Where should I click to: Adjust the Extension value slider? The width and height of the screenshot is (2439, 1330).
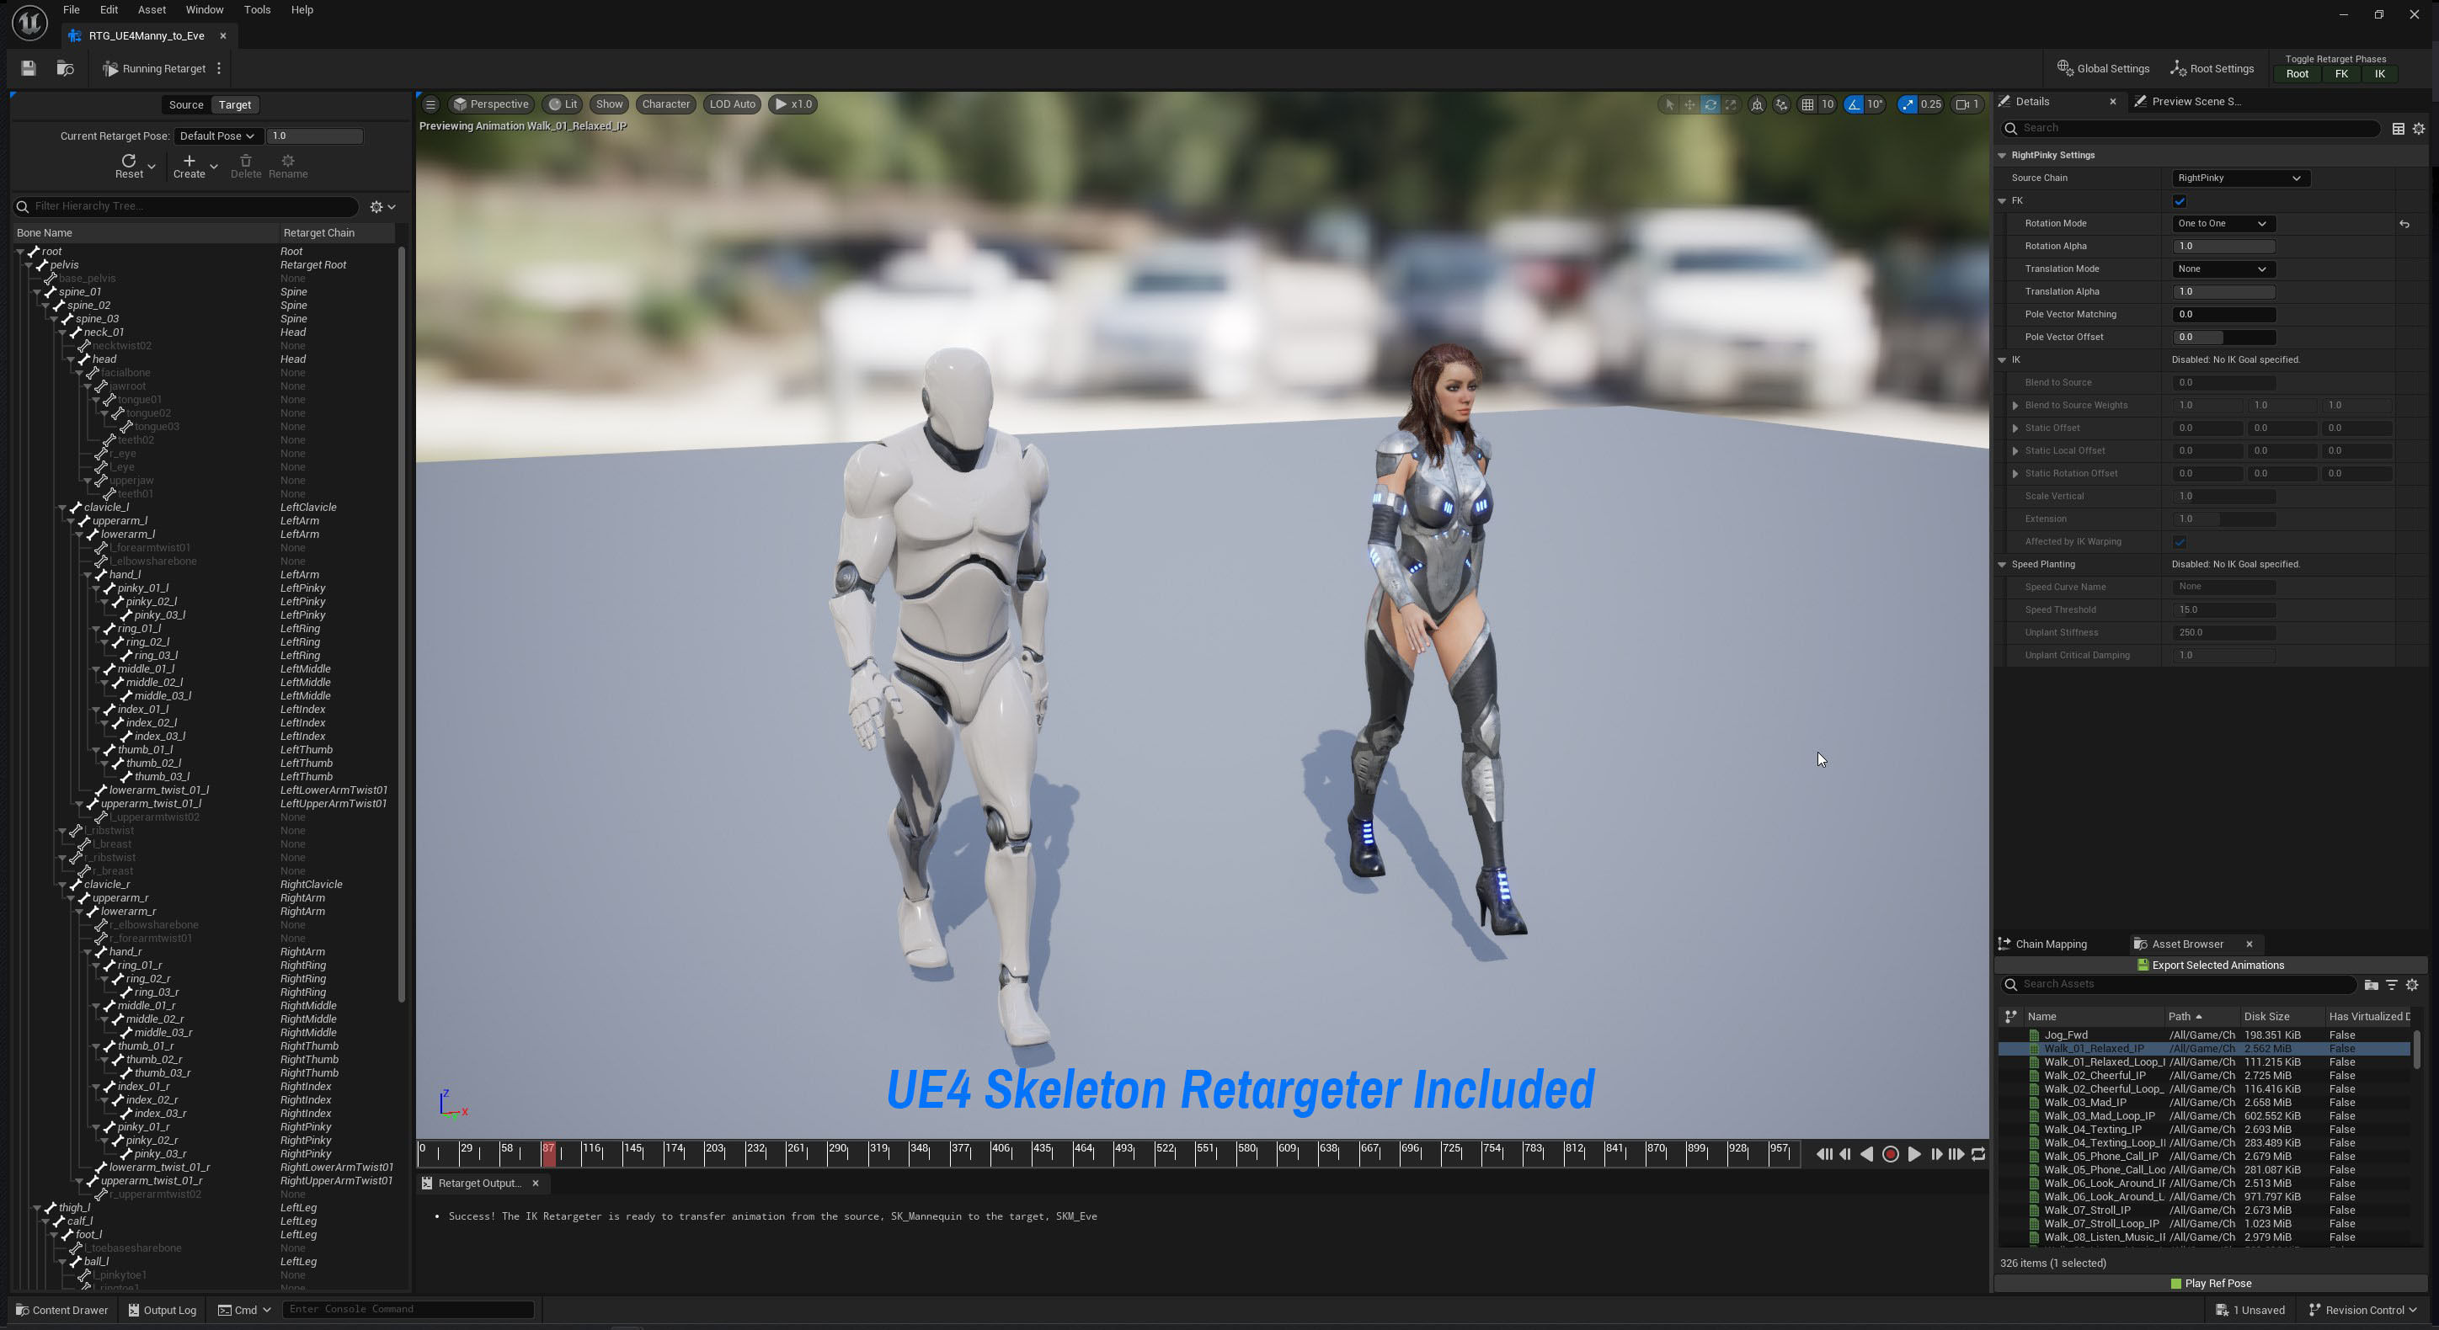click(x=2223, y=519)
